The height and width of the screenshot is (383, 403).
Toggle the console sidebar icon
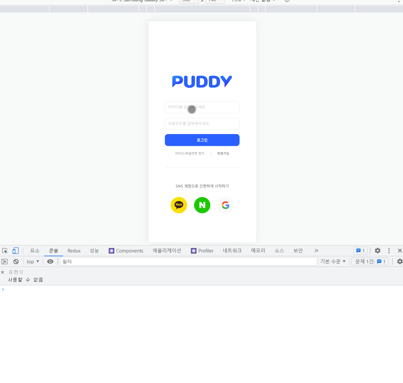pyautogui.click(x=4, y=262)
